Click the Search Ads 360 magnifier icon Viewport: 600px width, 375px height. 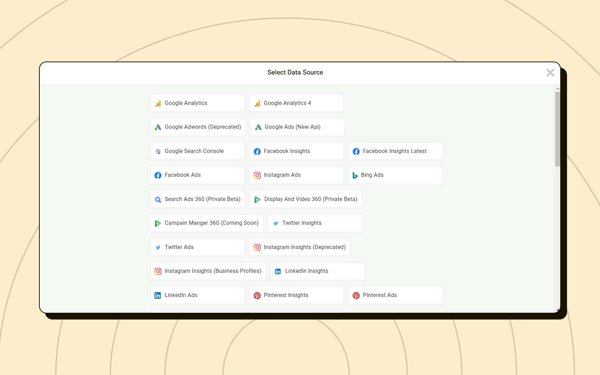click(x=158, y=199)
